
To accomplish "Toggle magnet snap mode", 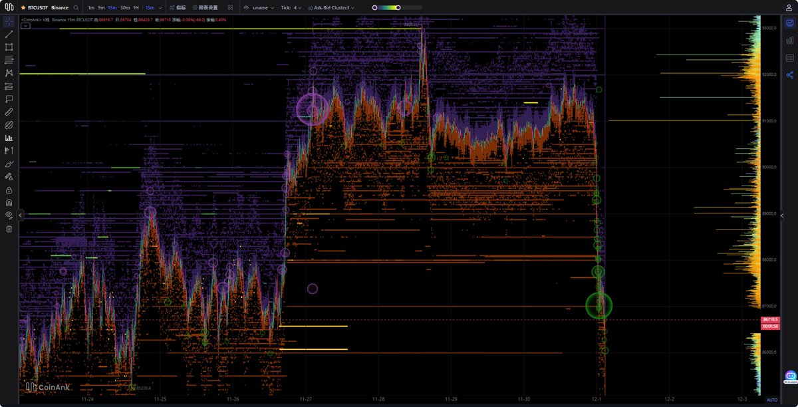I will [x=9, y=203].
